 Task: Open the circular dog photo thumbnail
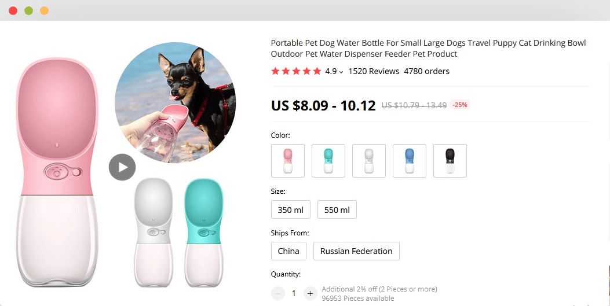(x=175, y=102)
